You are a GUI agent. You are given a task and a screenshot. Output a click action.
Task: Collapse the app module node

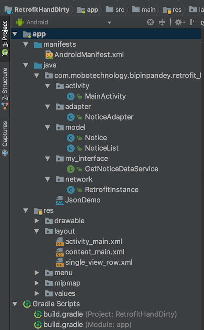click(15, 34)
